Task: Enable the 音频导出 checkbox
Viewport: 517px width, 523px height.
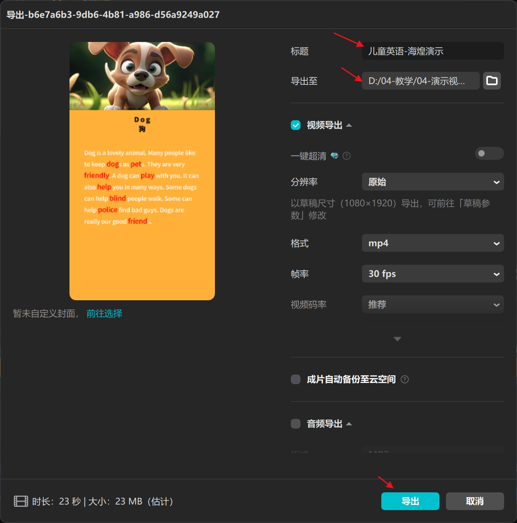Action: [295, 424]
